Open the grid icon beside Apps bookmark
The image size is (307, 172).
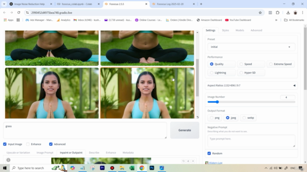(18, 20)
